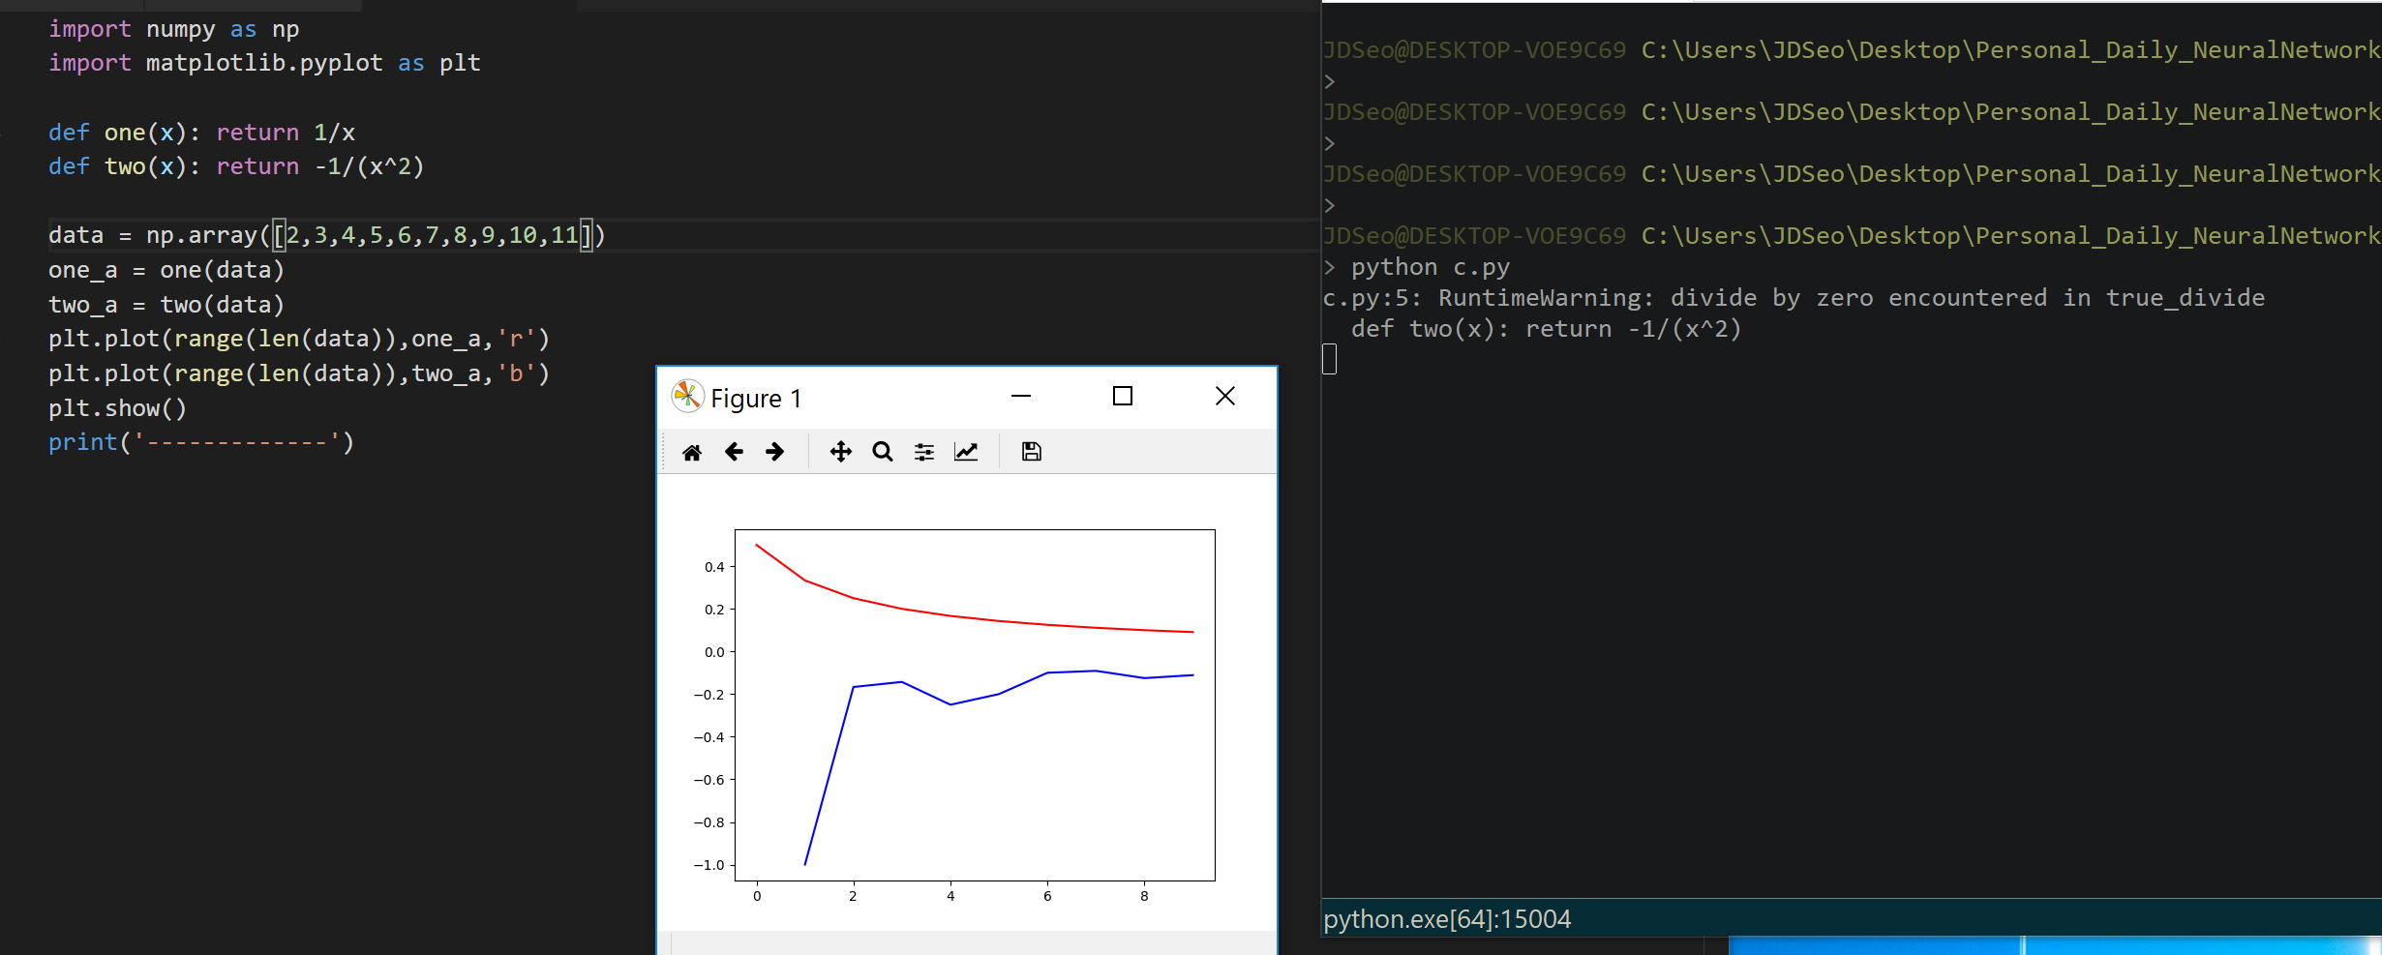Image resolution: width=2382 pixels, height=955 pixels.
Task: Reset the plot view with Home icon
Action: [692, 452]
